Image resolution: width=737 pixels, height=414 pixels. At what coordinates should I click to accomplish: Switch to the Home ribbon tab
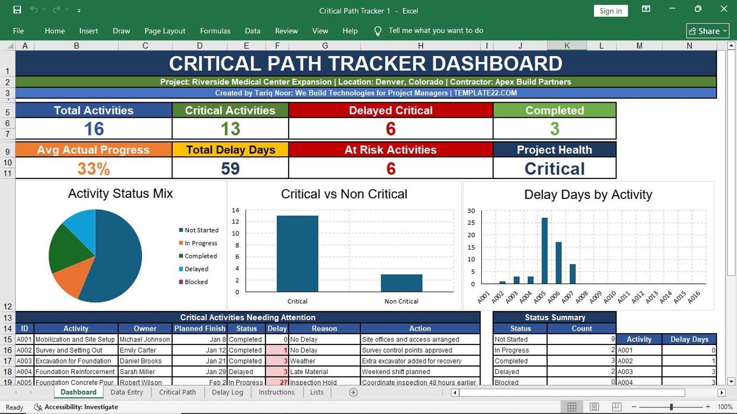pos(55,31)
